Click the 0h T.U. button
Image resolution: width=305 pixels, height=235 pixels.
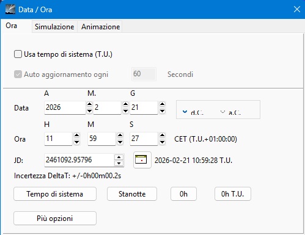pos(233,194)
